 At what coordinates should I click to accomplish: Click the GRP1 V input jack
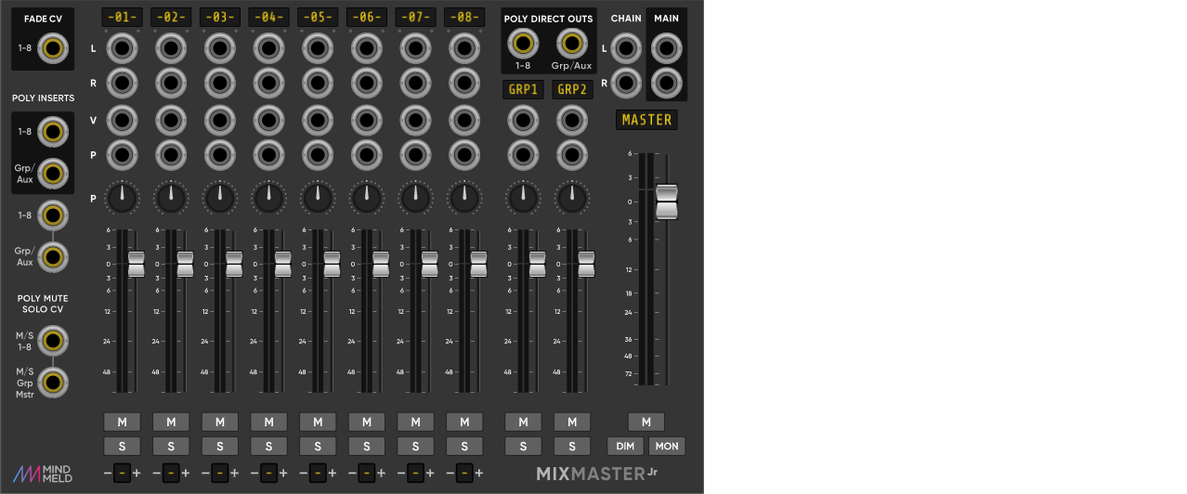[523, 120]
